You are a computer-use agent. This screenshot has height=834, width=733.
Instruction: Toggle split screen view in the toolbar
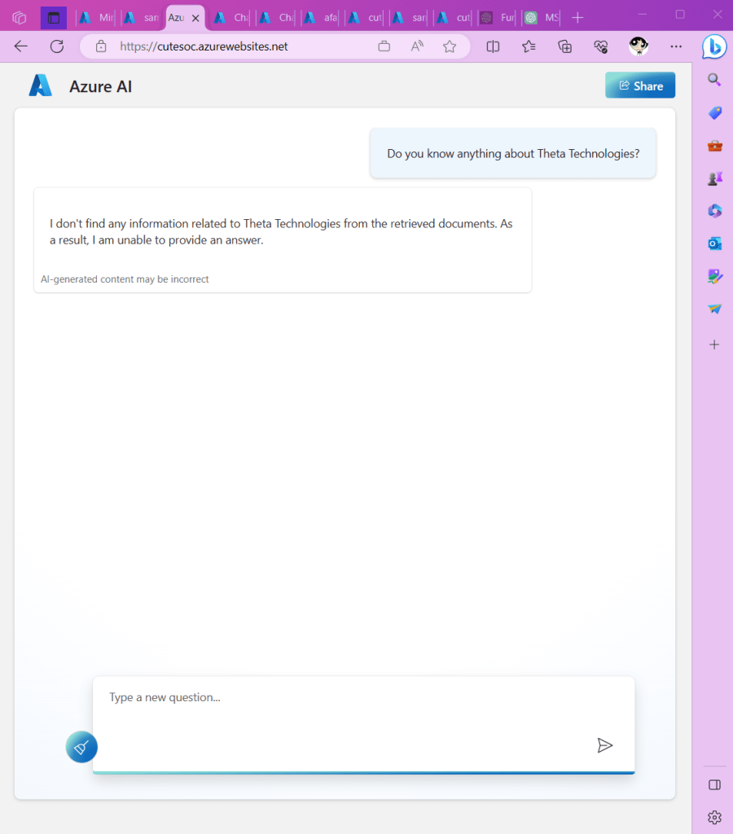pyautogui.click(x=493, y=46)
